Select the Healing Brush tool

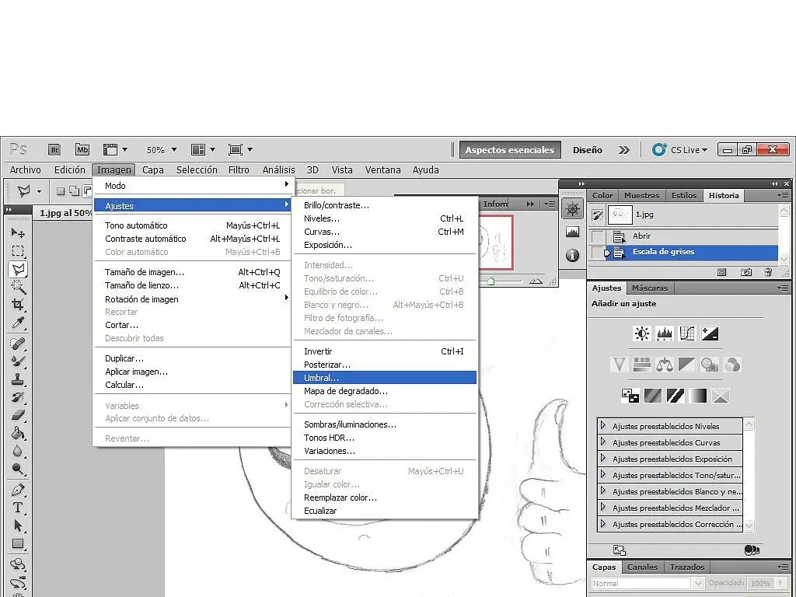[18, 344]
